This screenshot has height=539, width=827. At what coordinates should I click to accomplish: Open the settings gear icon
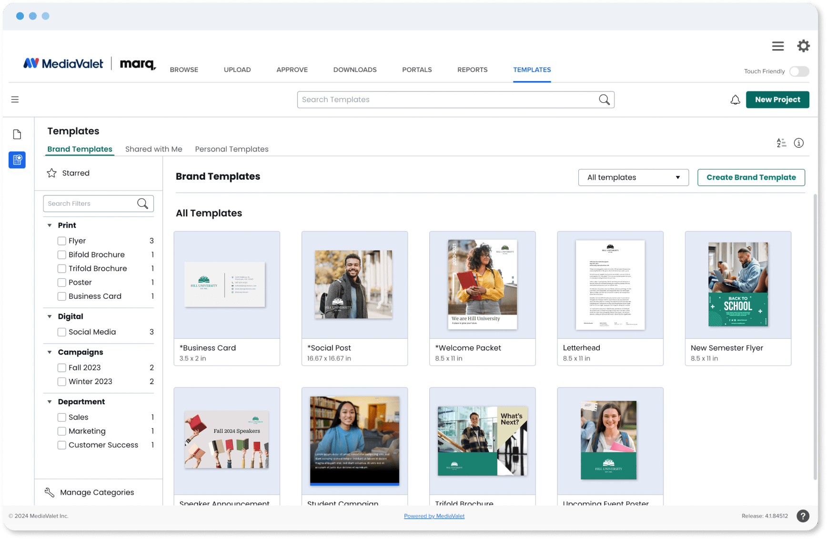804,46
